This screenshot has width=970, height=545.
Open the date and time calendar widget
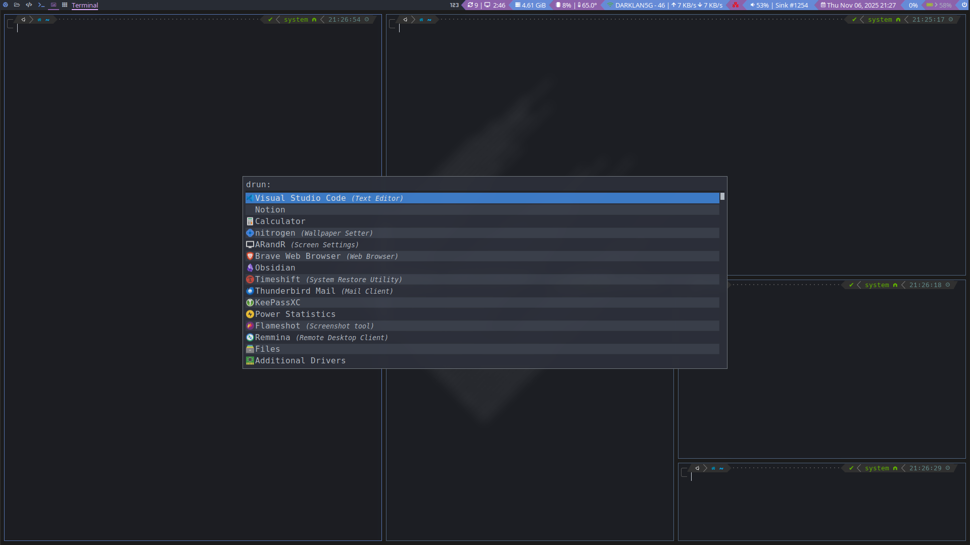[x=858, y=6]
